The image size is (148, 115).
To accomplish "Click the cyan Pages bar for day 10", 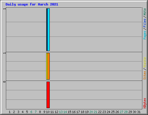I will [x=49, y=30].
